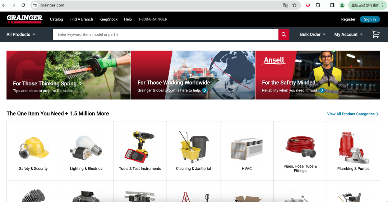Viewport: 388px width, 202px height.
Task: Open the translate page icon
Action: pos(286,5)
